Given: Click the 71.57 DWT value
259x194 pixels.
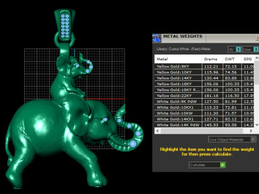Looking at the screenshot, I should click(x=231, y=113).
